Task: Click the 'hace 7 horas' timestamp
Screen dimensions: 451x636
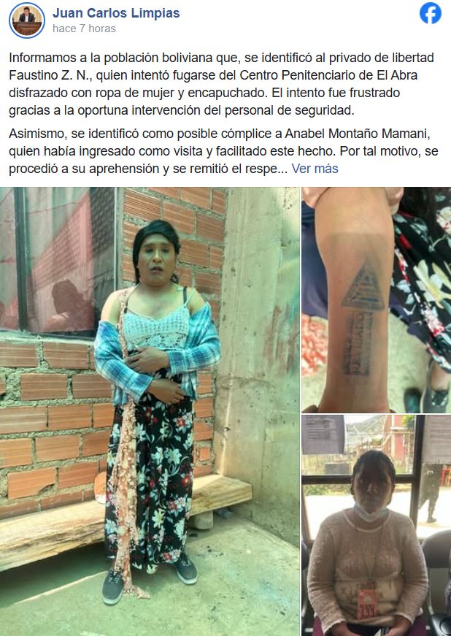Action: [x=84, y=28]
